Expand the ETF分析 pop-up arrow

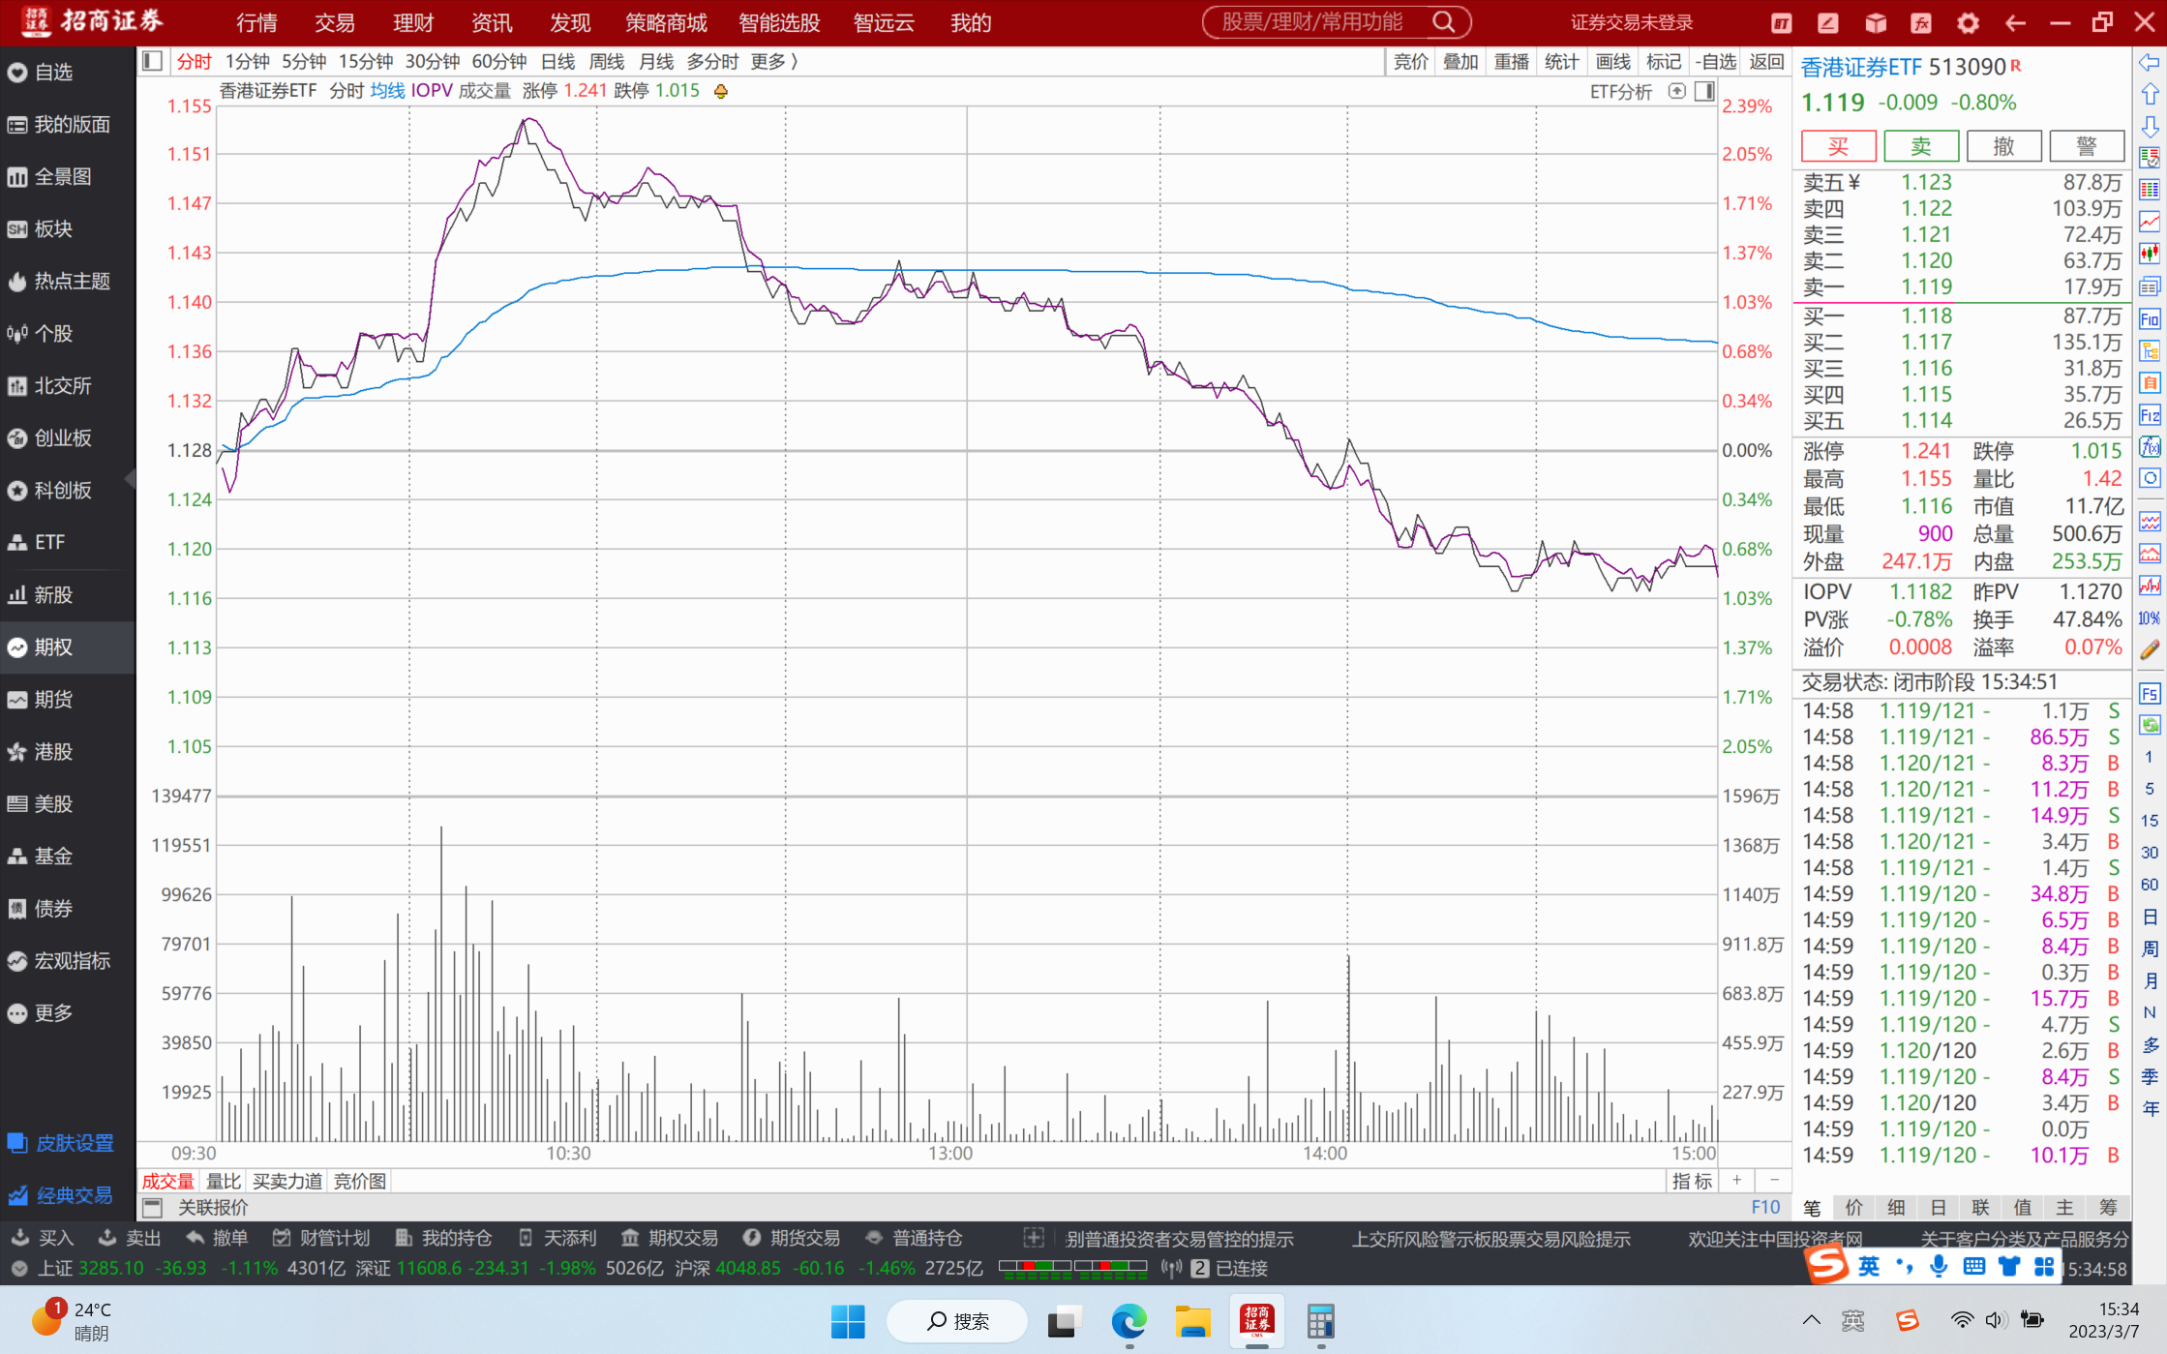(x=1677, y=91)
